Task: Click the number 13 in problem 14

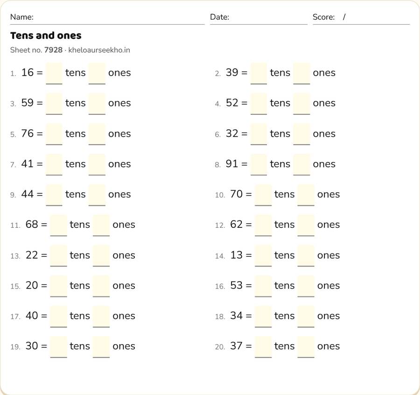Action: (x=236, y=254)
